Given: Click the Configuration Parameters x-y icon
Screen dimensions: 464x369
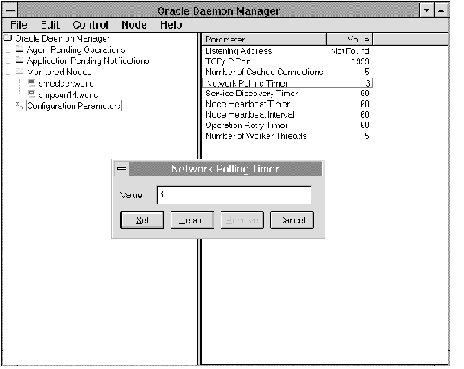Looking at the screenshot, I should 20,106.
